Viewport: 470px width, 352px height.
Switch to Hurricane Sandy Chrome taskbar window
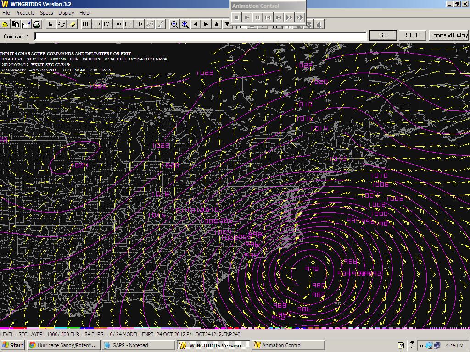click(63, 345)
